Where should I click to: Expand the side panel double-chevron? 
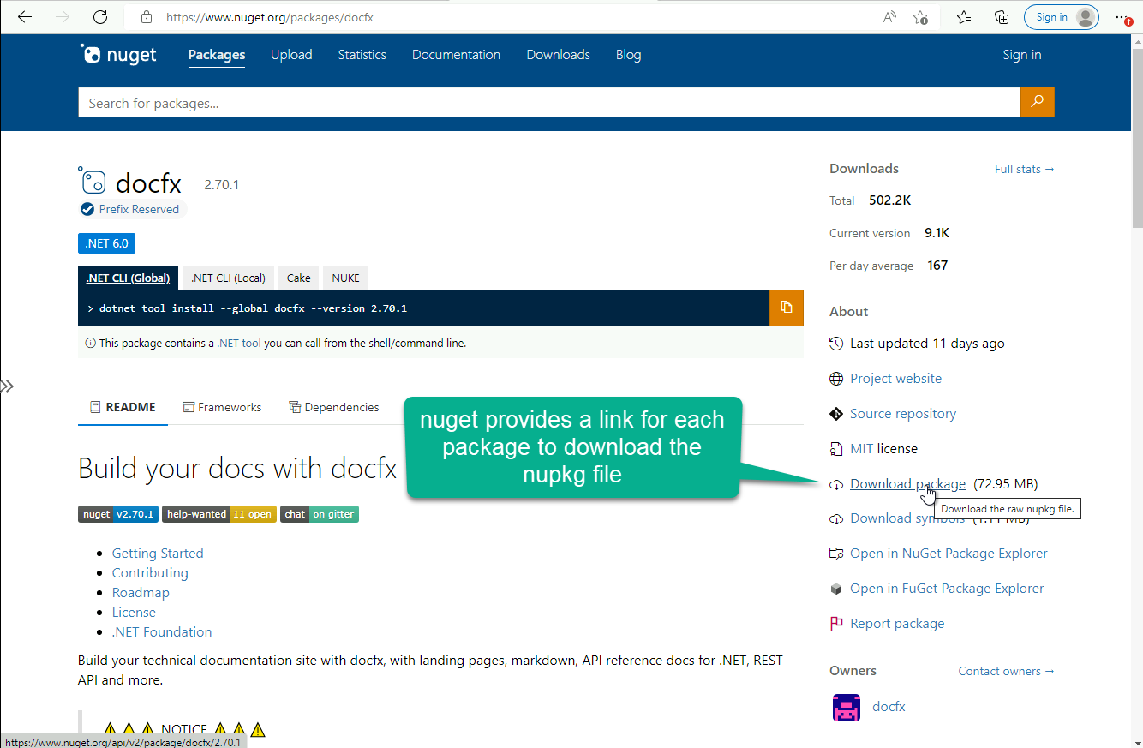point(7,386)
